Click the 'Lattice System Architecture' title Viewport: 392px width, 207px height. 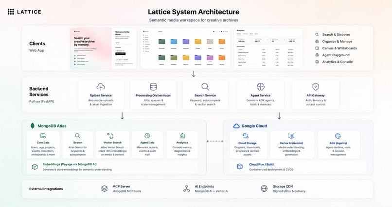tap(194, 12)
